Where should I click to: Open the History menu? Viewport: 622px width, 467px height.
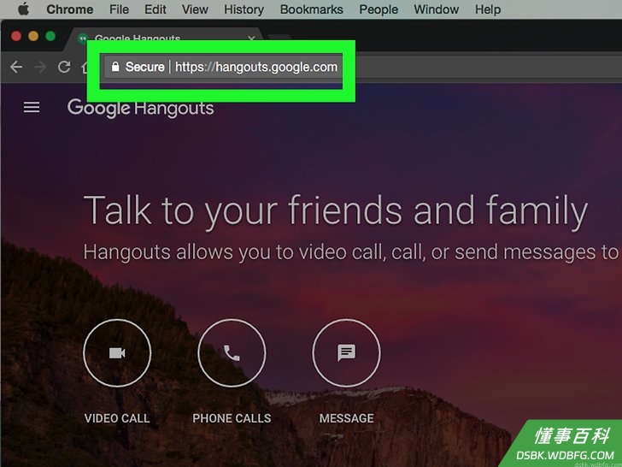click(x=244, y=9)
